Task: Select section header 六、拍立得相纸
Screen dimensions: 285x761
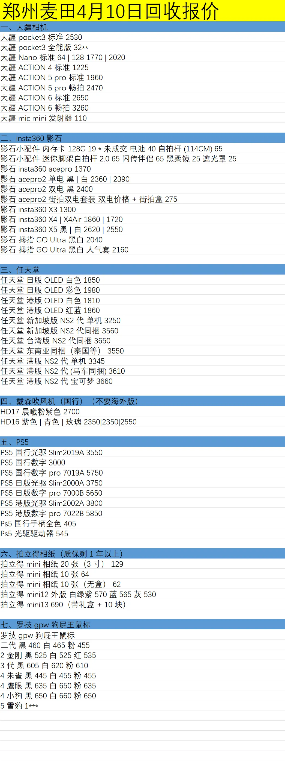Action: (142, 554)
